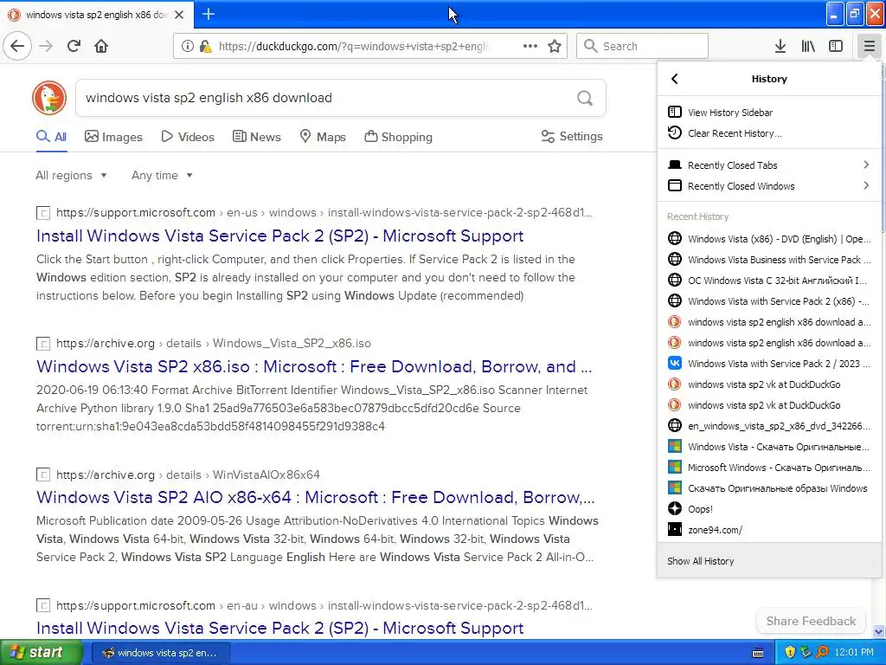The height and width of the screenshot is (665, 886).
Task: Close the windows vista sp2 tab
Action: point(179,15)
